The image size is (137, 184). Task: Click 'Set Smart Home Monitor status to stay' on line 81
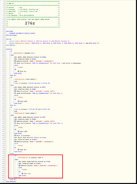pos(35,162)
